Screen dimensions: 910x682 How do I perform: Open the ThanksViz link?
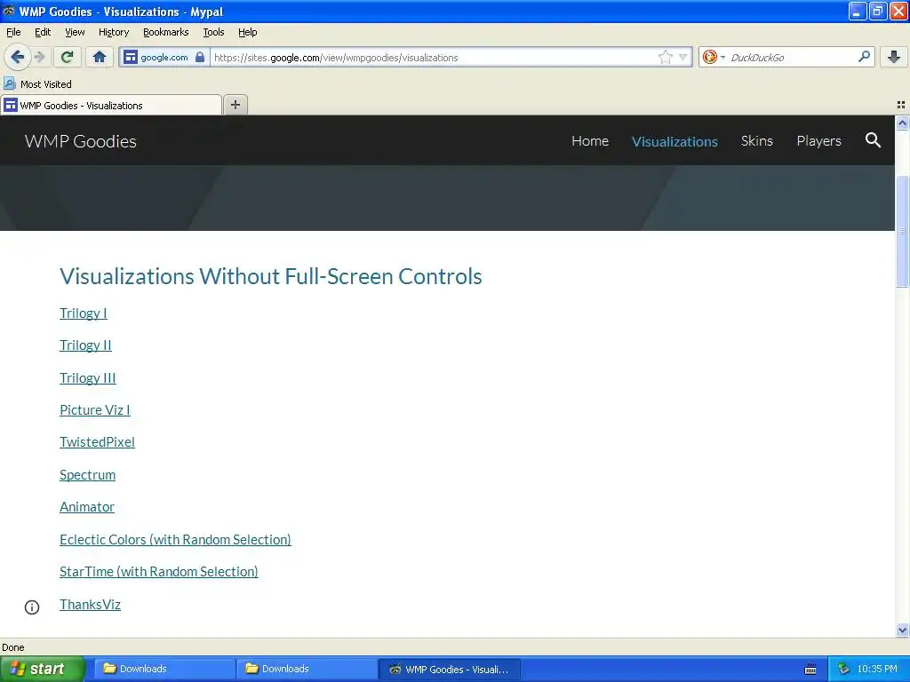[x=90, y=604]
